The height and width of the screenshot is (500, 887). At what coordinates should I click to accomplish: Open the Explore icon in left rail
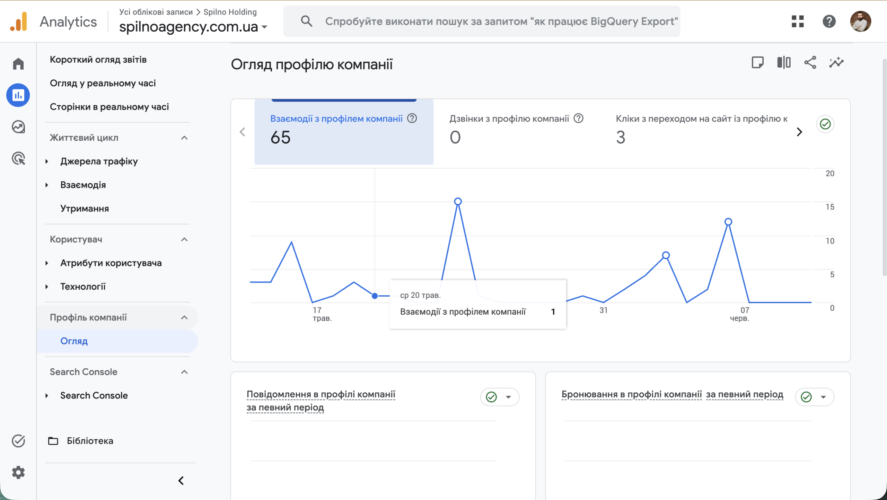tap(18, 127)
